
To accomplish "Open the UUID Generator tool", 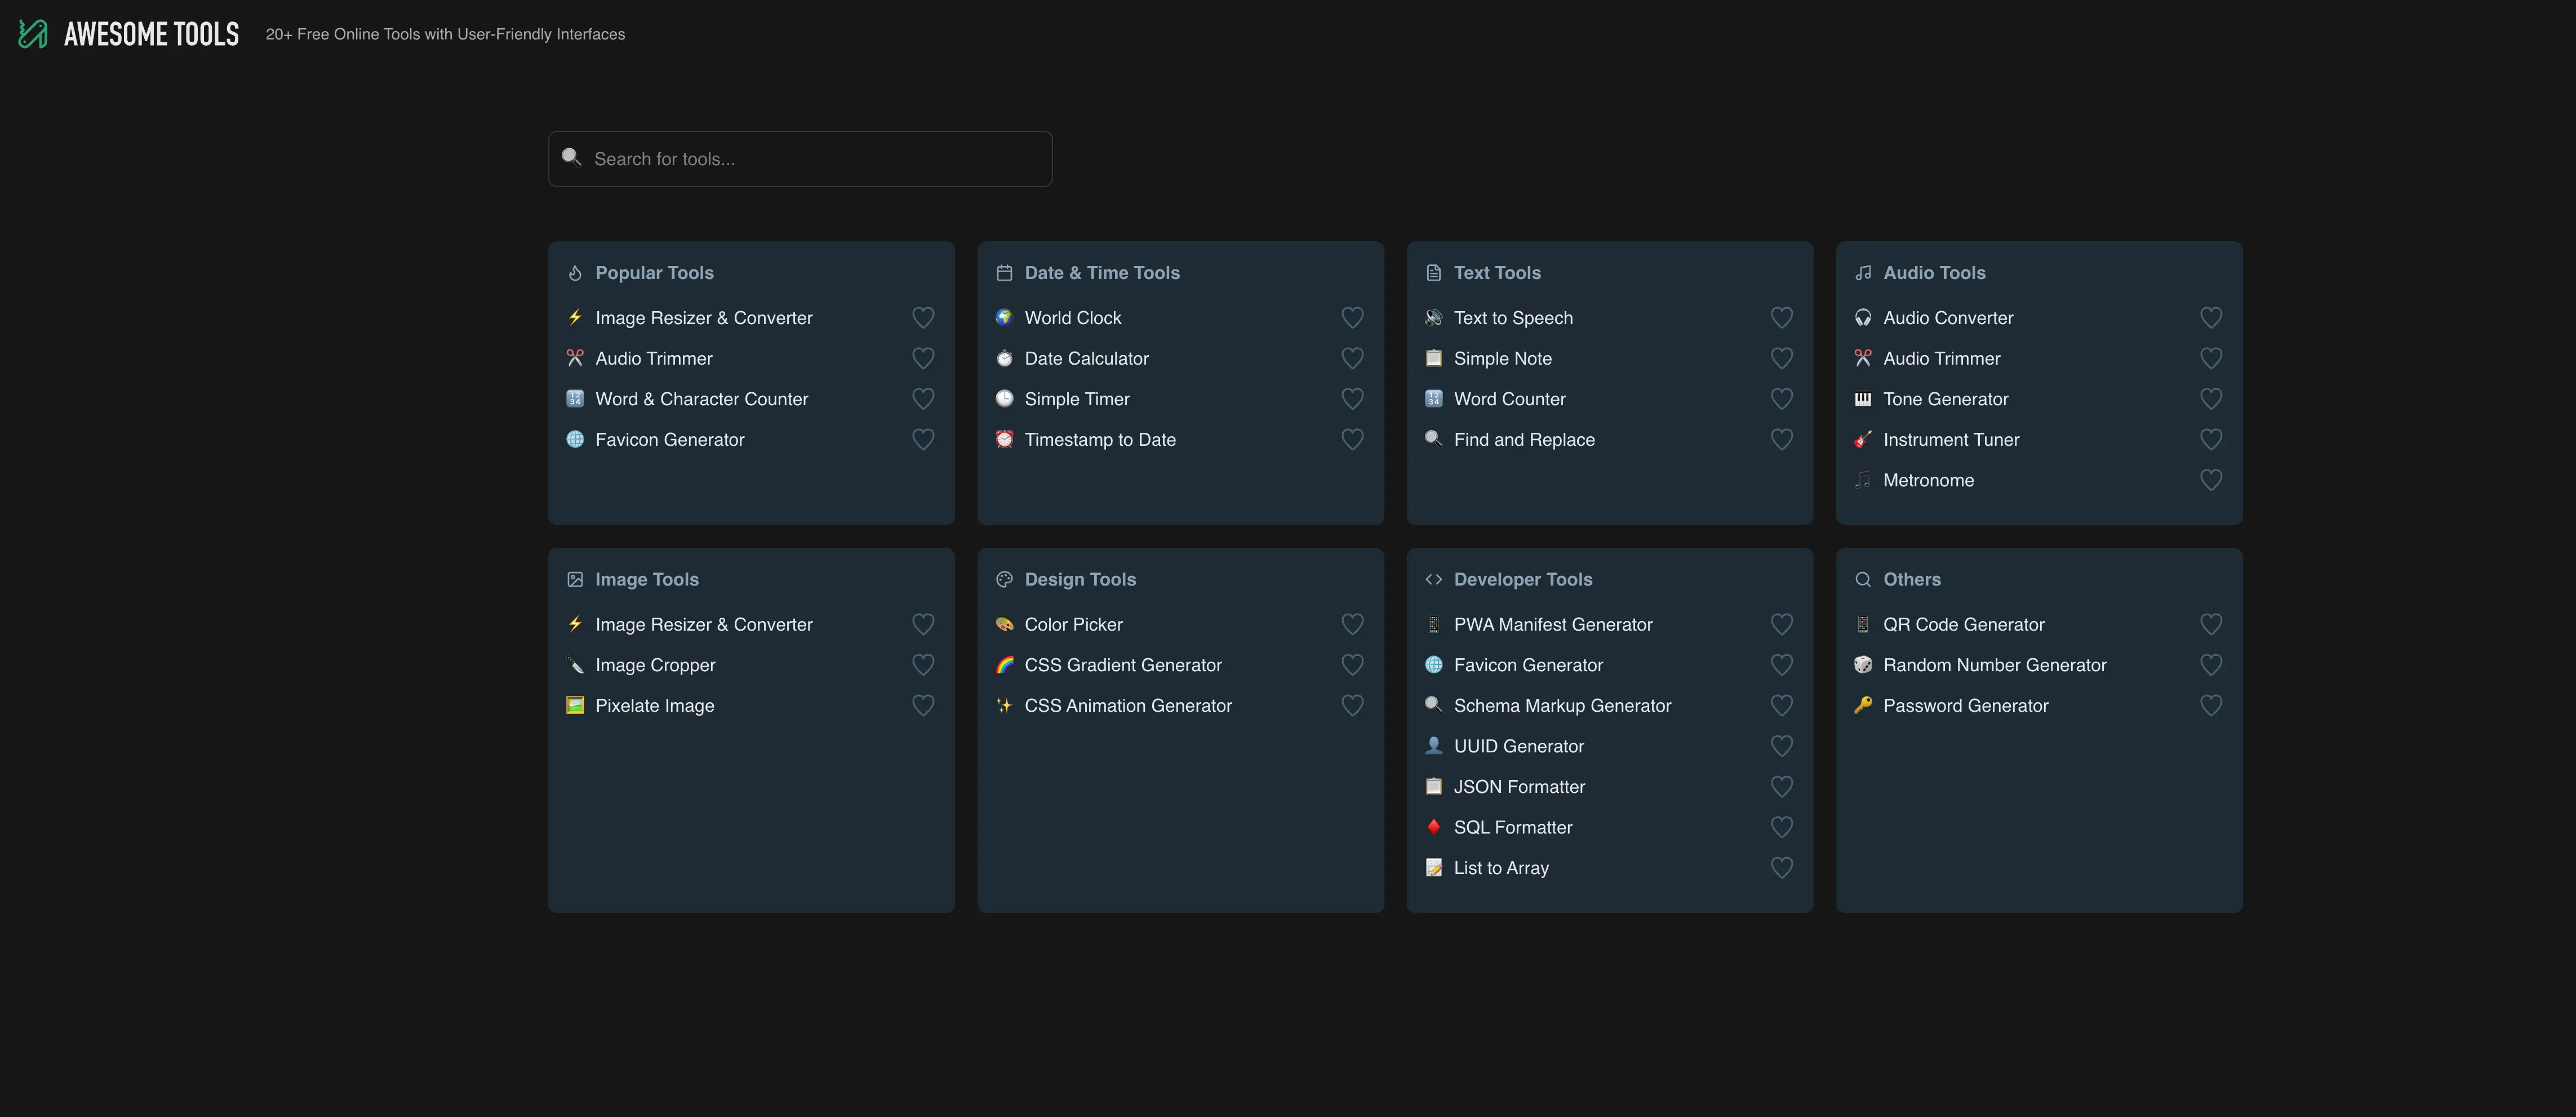I will [1518, 746].
